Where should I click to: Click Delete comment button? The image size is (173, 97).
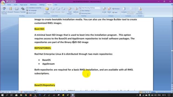coord(52,10)
